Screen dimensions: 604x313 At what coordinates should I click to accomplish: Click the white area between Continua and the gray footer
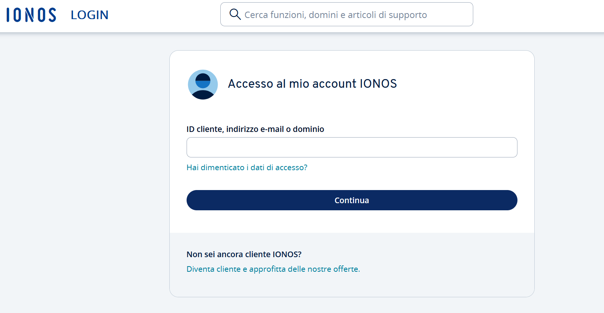[x=352, y=222]
